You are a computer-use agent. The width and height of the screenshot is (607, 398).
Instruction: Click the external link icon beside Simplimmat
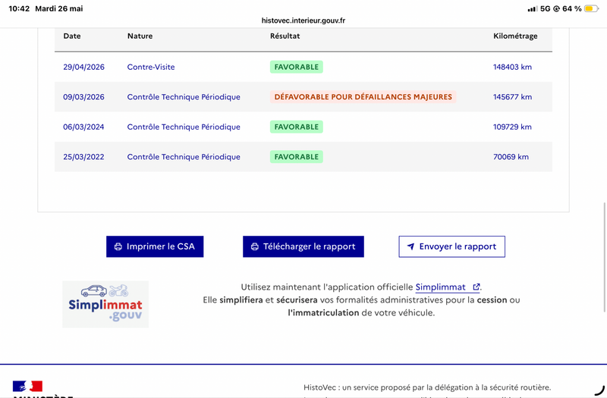476,287
